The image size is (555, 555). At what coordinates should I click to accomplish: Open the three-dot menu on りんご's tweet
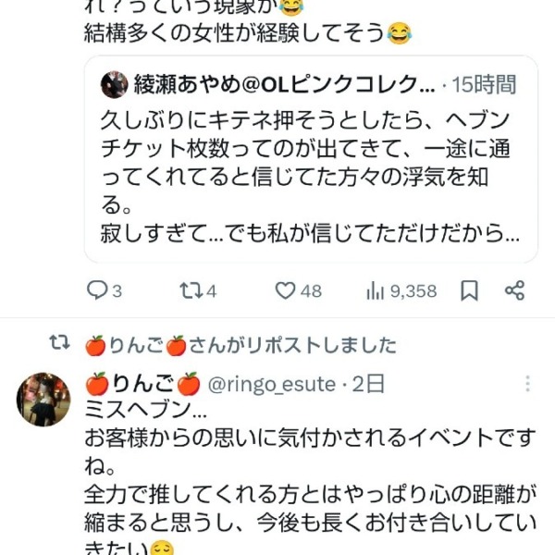[528, 383]
